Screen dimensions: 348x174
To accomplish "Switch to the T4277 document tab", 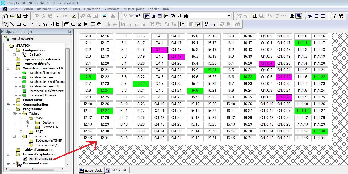I will [x=118, y=170].
